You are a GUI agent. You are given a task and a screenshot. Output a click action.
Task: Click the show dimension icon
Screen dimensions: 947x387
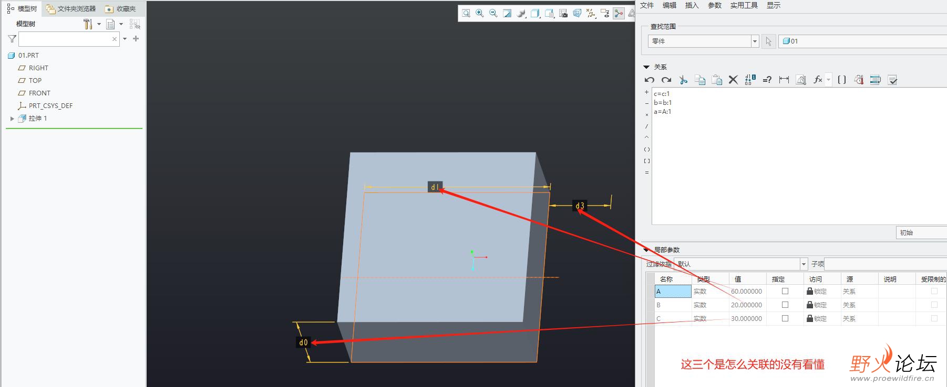[x=784, y=80]
